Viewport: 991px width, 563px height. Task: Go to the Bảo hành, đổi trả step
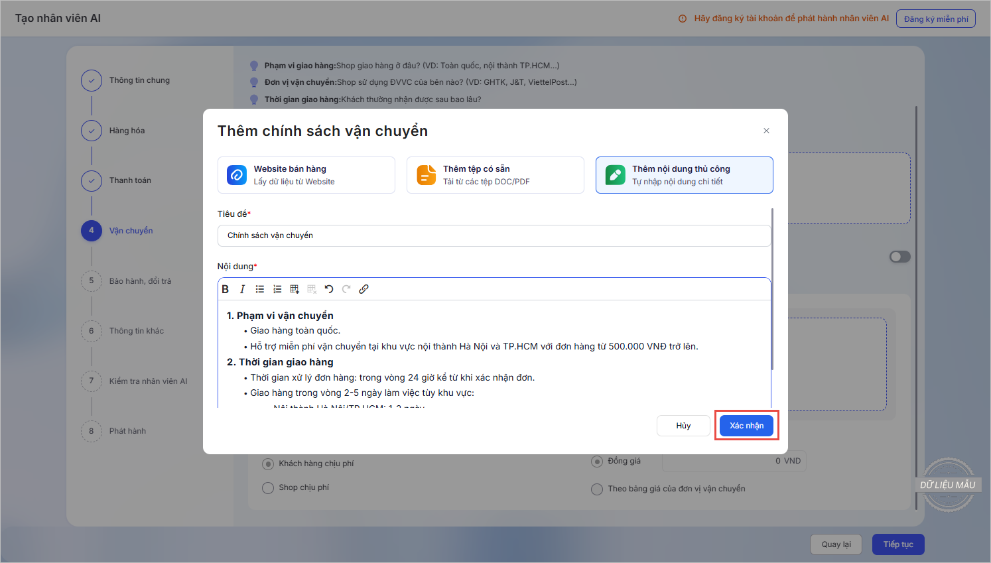point(140,281)
